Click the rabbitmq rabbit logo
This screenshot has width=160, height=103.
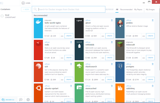(x=120, y=88)
